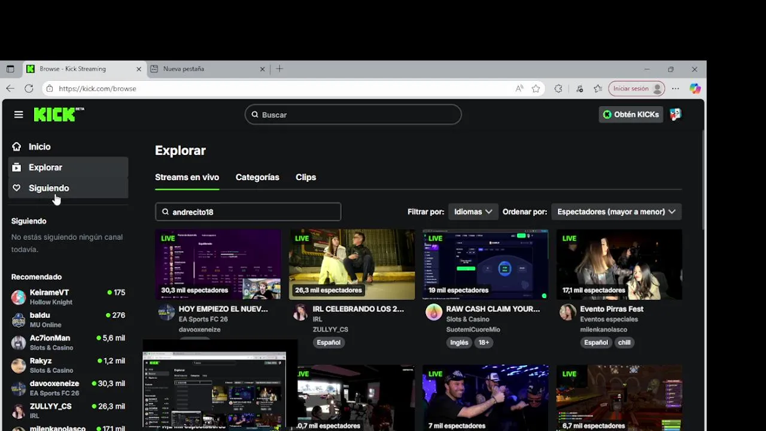Viewport: 766px width, 431px height.
Task: Click milenkanolasco stream avatar under Evento Pirras Fest
Action: coord(568,312)
